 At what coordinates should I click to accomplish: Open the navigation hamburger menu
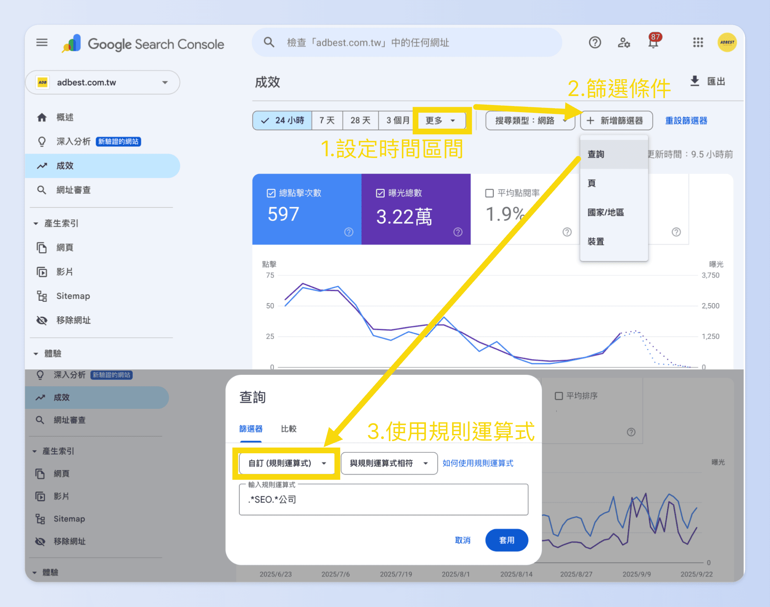tap(42, 42)
